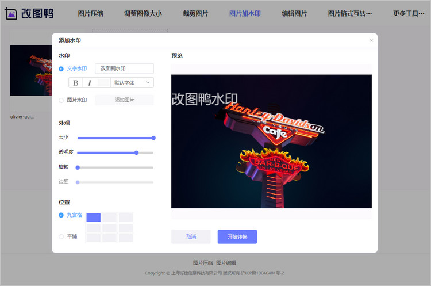
Task: Go to the 裁剪图片 tab
Action: 195,13
